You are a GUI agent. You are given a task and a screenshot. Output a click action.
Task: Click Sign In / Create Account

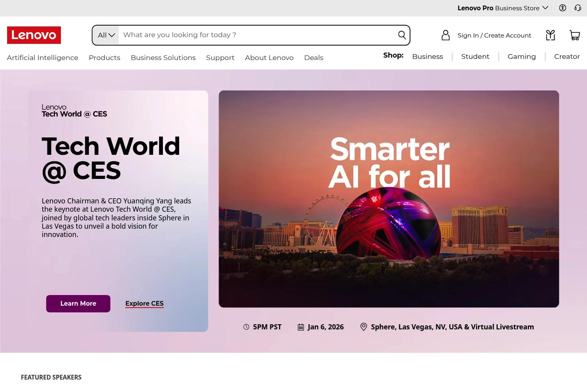point(495,36)
